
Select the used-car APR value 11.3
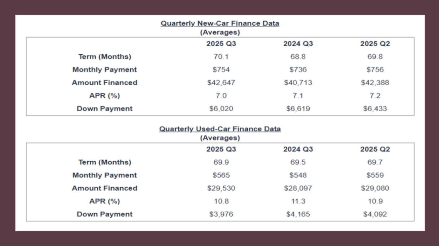pos(298,201)
